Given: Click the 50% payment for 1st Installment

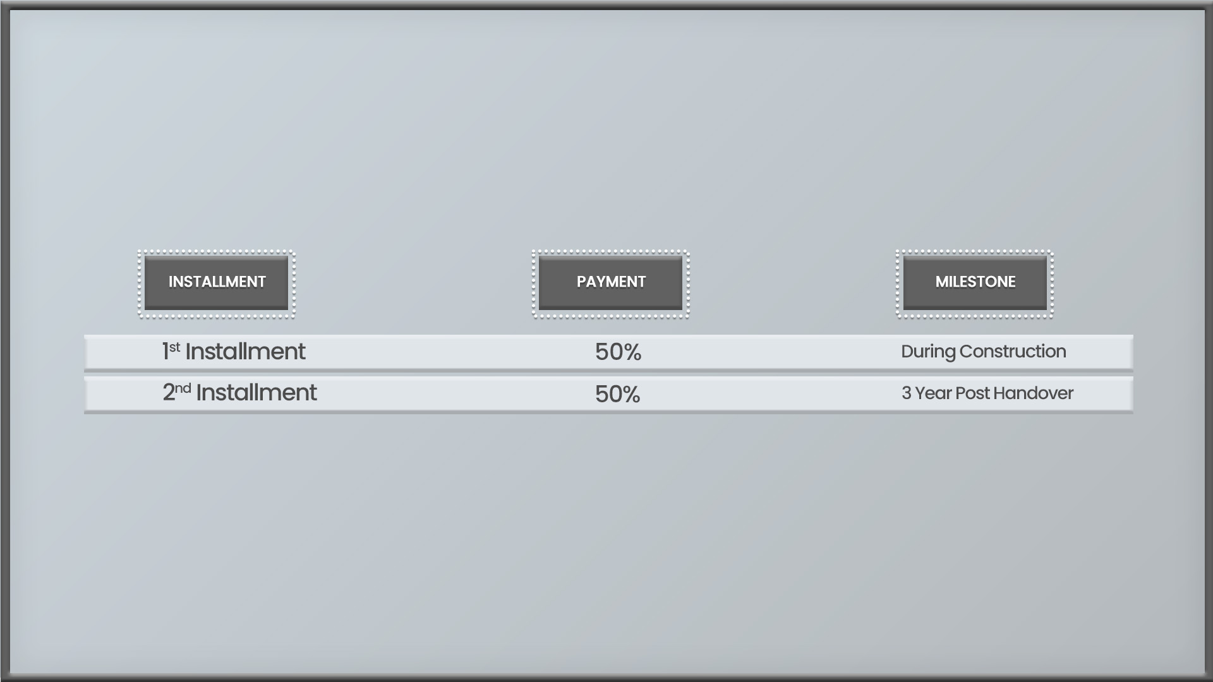Looking at the screenshot, I should pyautogui.click(x=618, y=352).
